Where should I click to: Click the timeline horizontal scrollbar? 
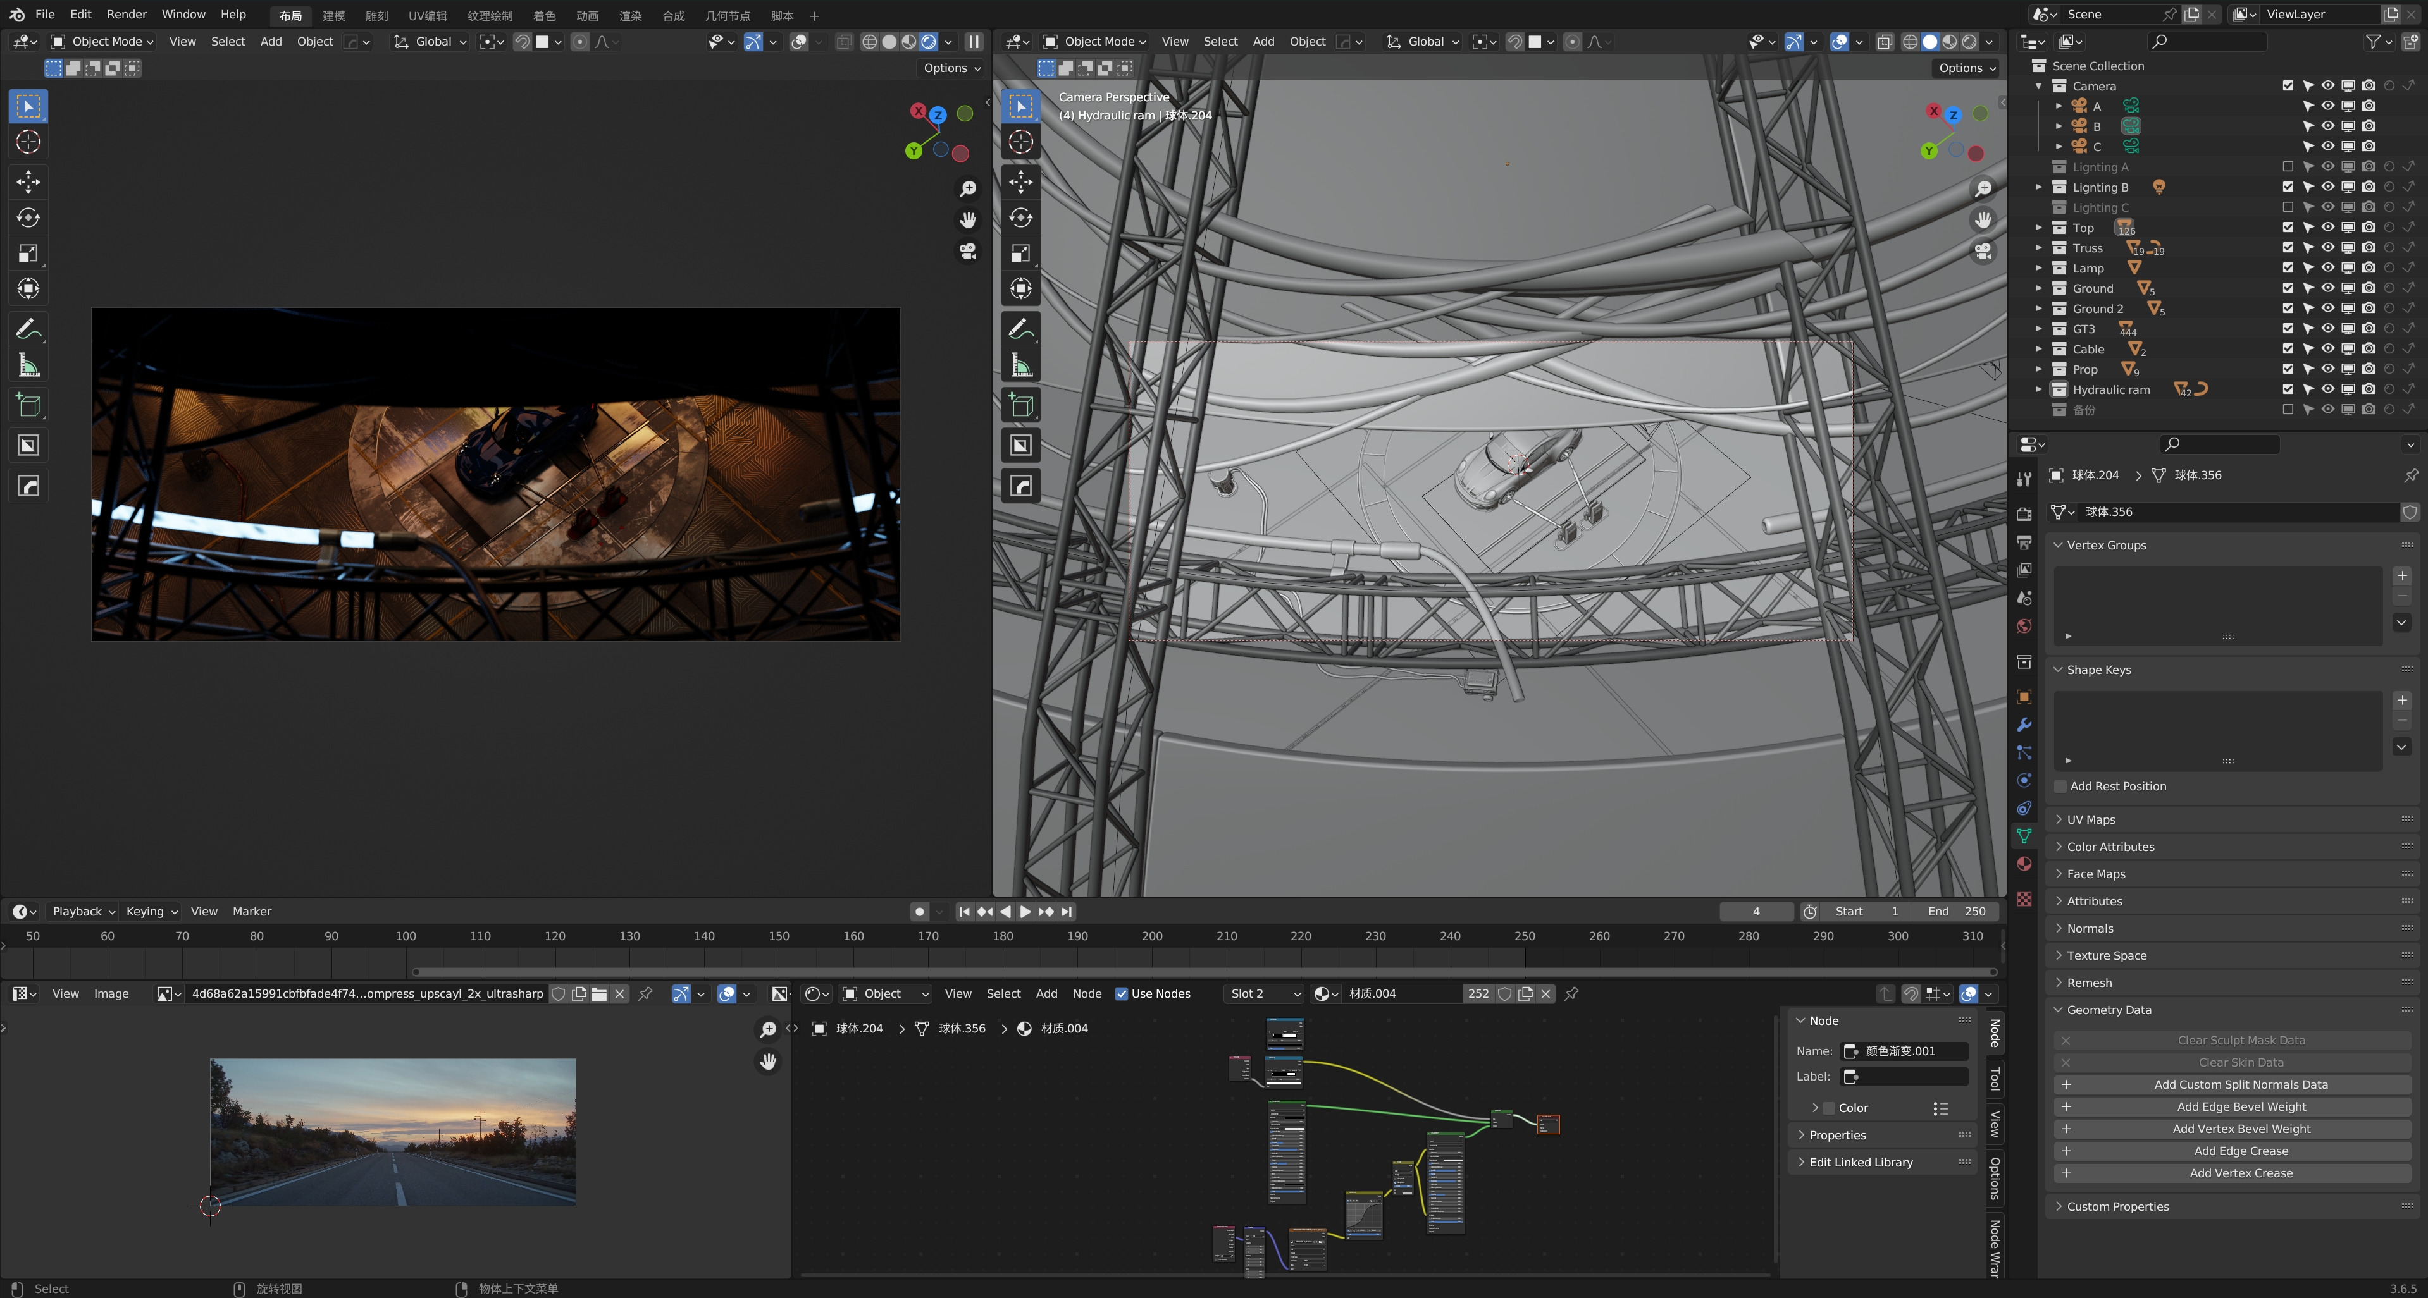(x=1204, y=972)
